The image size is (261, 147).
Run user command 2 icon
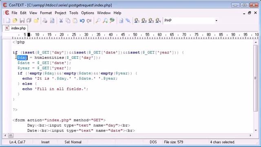point(144,21)
